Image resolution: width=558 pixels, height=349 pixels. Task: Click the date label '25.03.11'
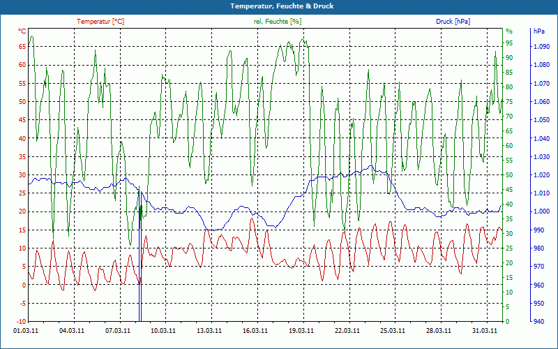(x=393, y=330)
